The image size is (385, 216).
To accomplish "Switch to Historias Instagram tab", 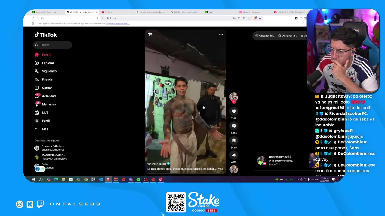I will pyautogui.click(x=254, y=12).
